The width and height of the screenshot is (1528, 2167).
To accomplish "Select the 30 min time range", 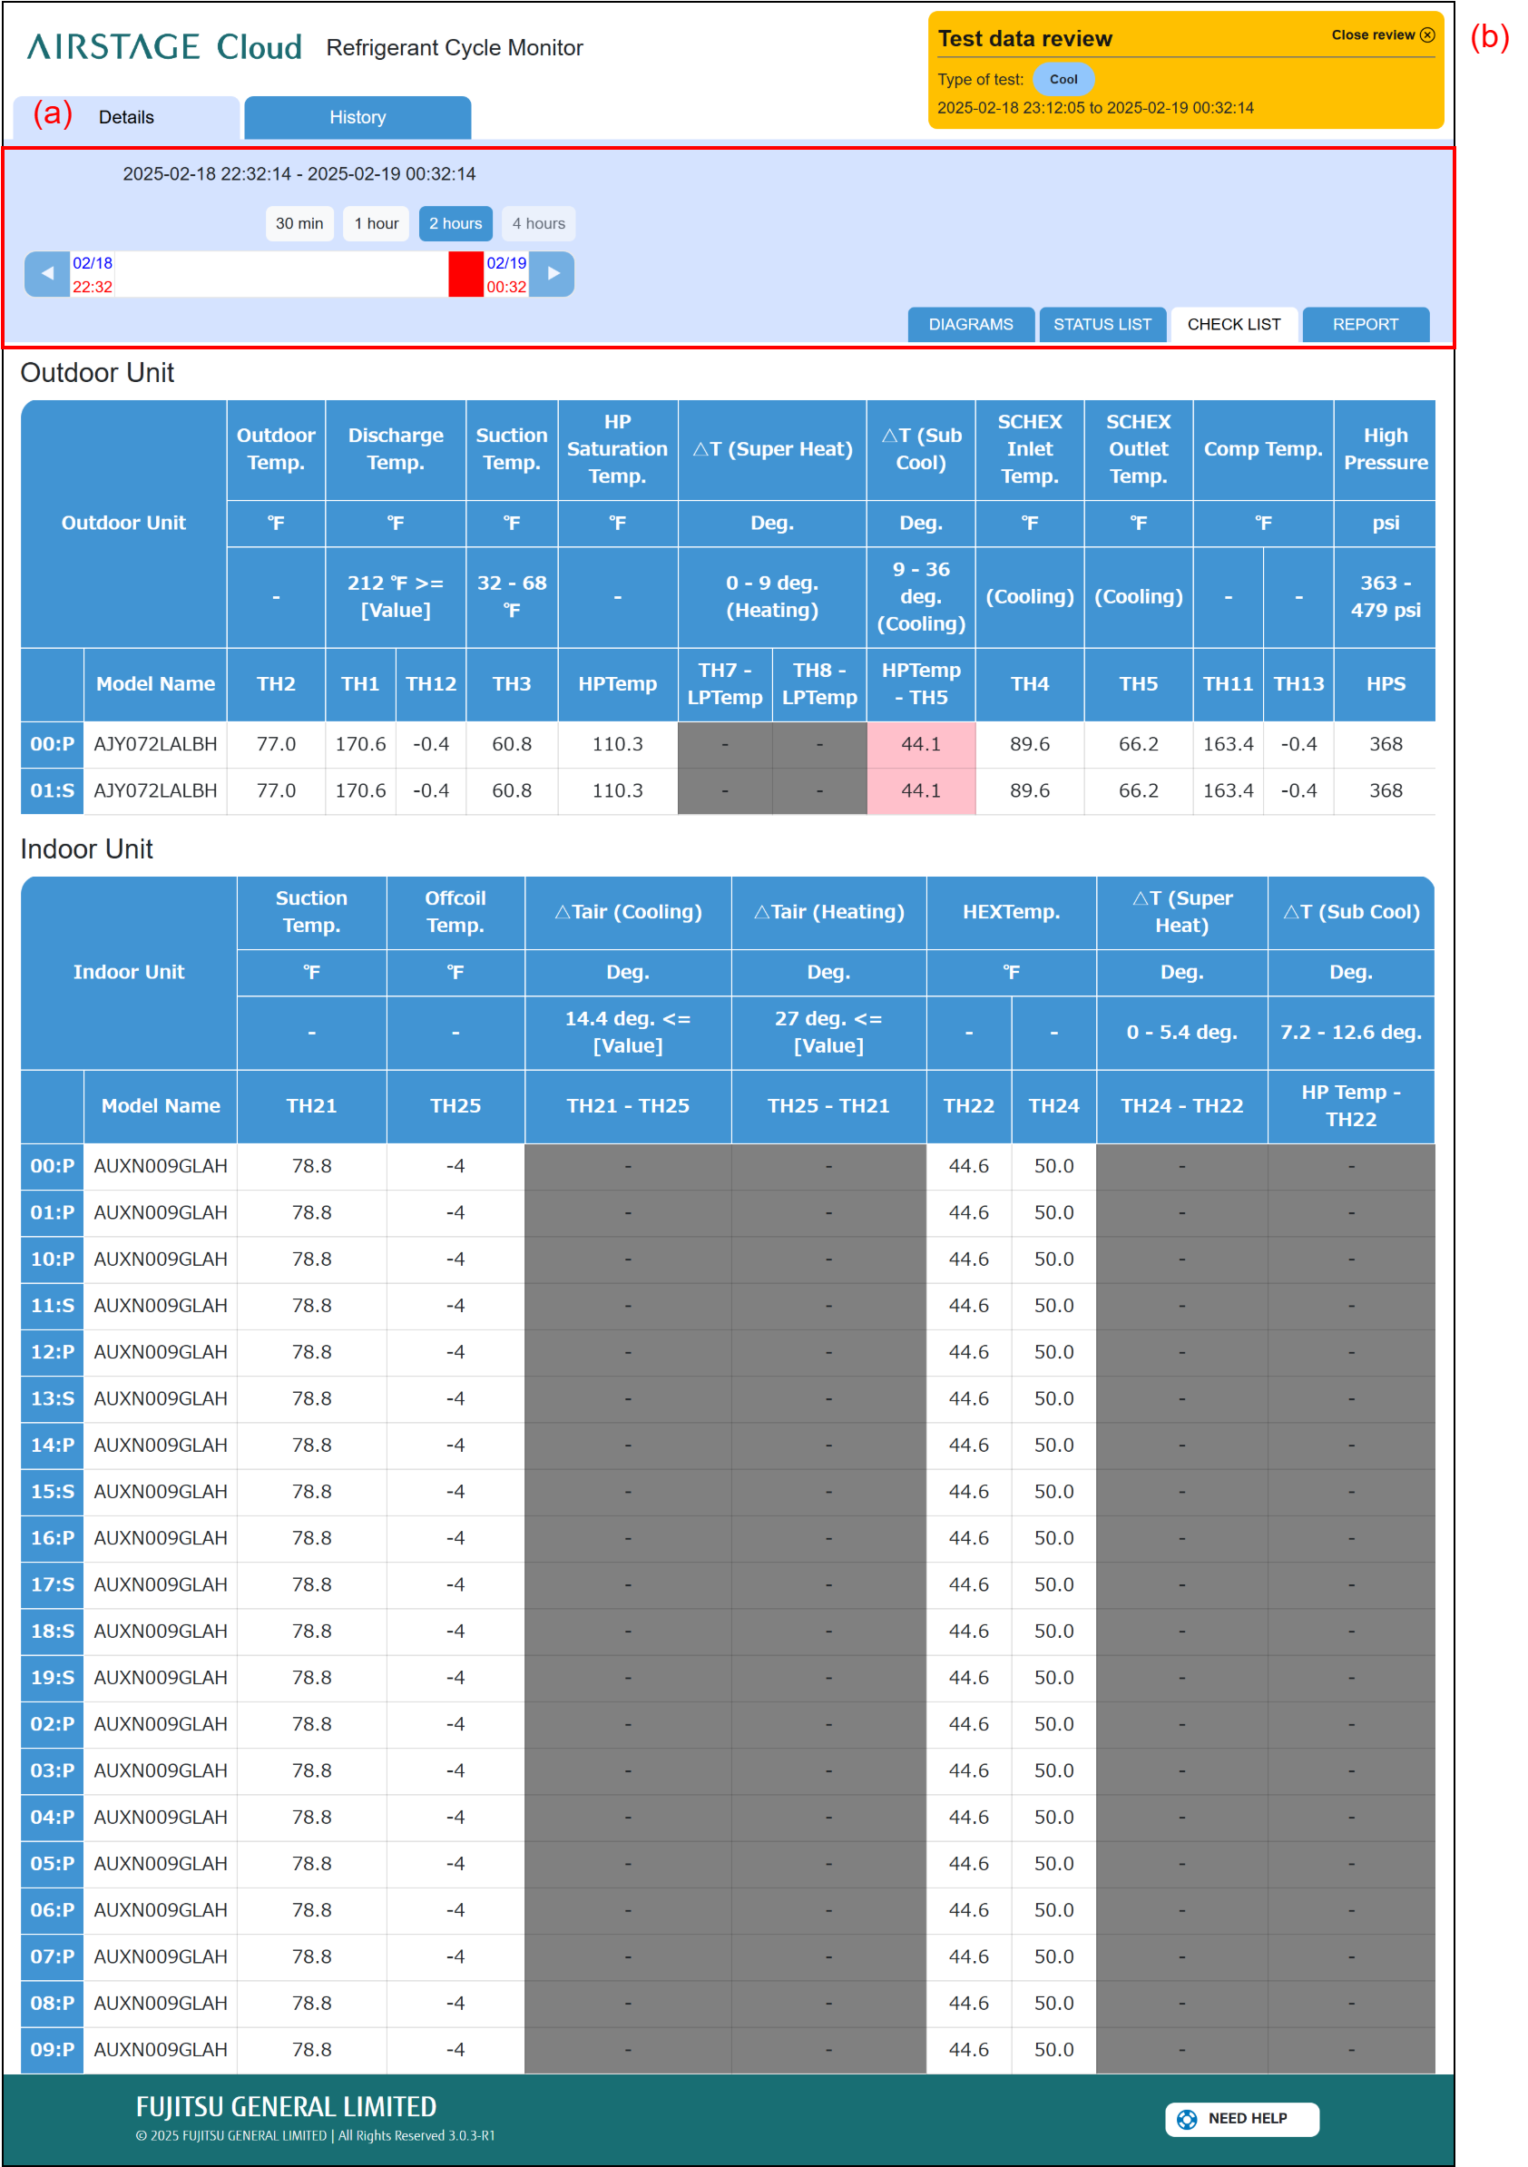I will click(299, 223).
